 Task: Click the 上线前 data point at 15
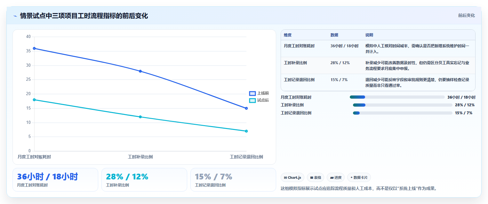246,108
